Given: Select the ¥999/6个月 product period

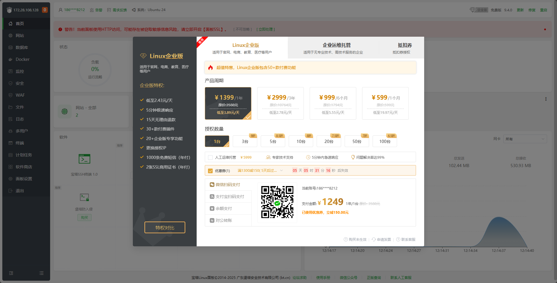Looking at the screenshot, I should tap(333, 103).
